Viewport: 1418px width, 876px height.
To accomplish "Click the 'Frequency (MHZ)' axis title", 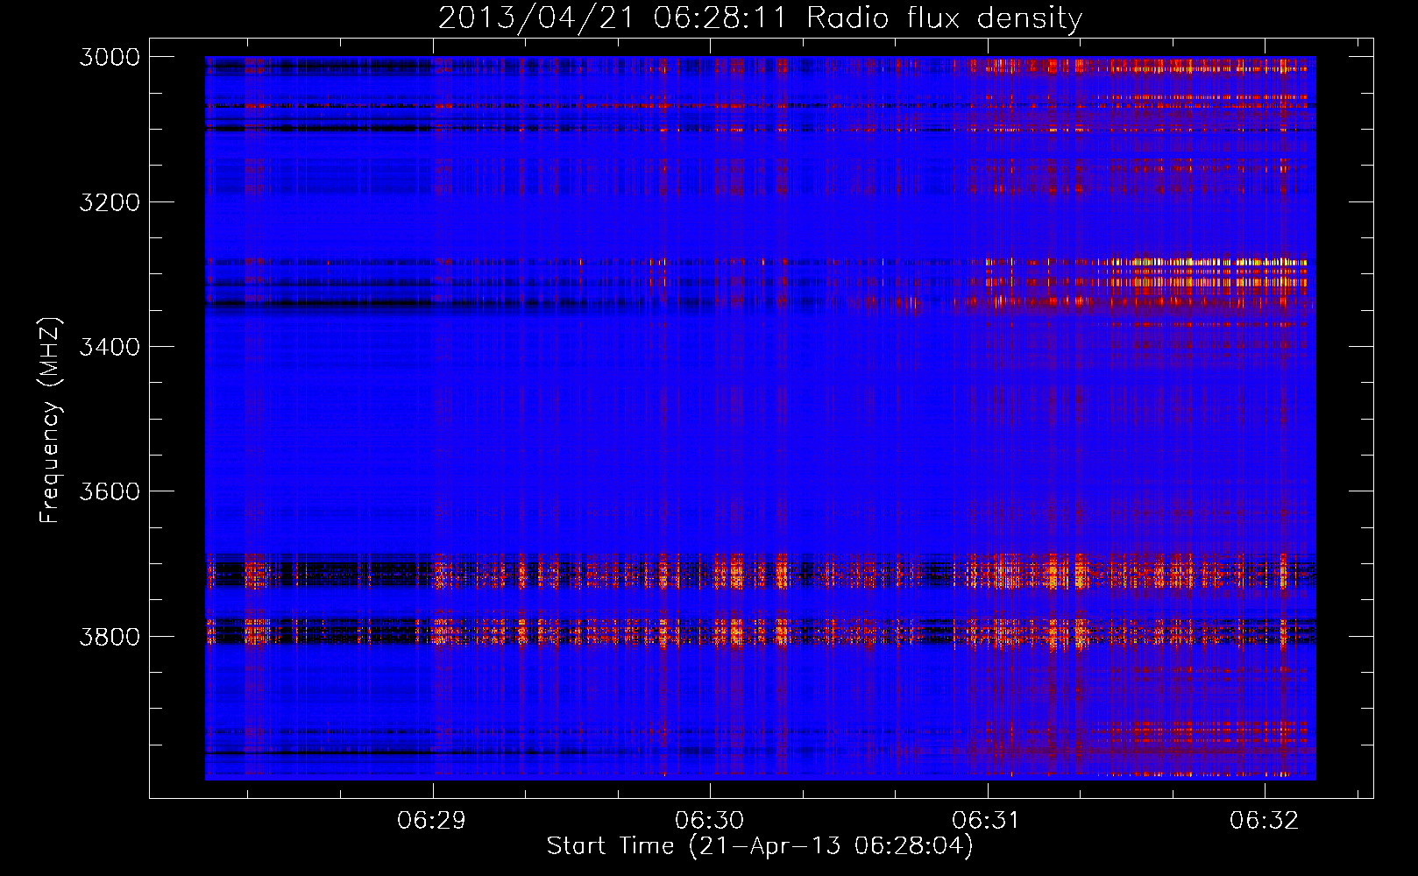I will click(x=50, y=420).
